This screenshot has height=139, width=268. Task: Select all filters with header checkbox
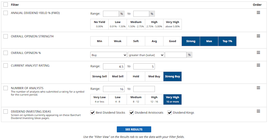6,5
